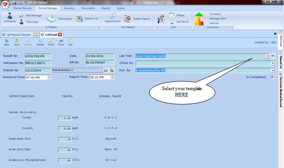284x168 pixels.
Task: Open Manage Claim under Insurance
Action: coord(218,19)
